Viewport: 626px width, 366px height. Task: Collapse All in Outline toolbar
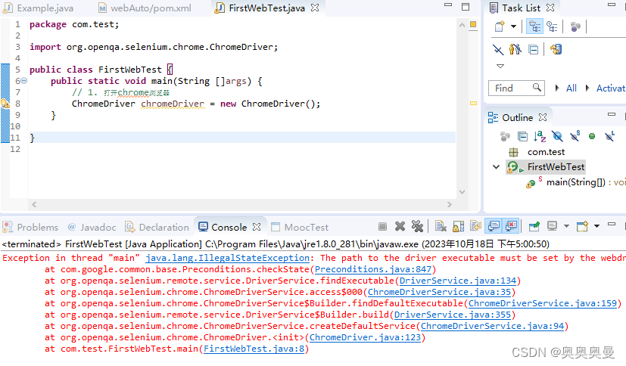(522, 137)
